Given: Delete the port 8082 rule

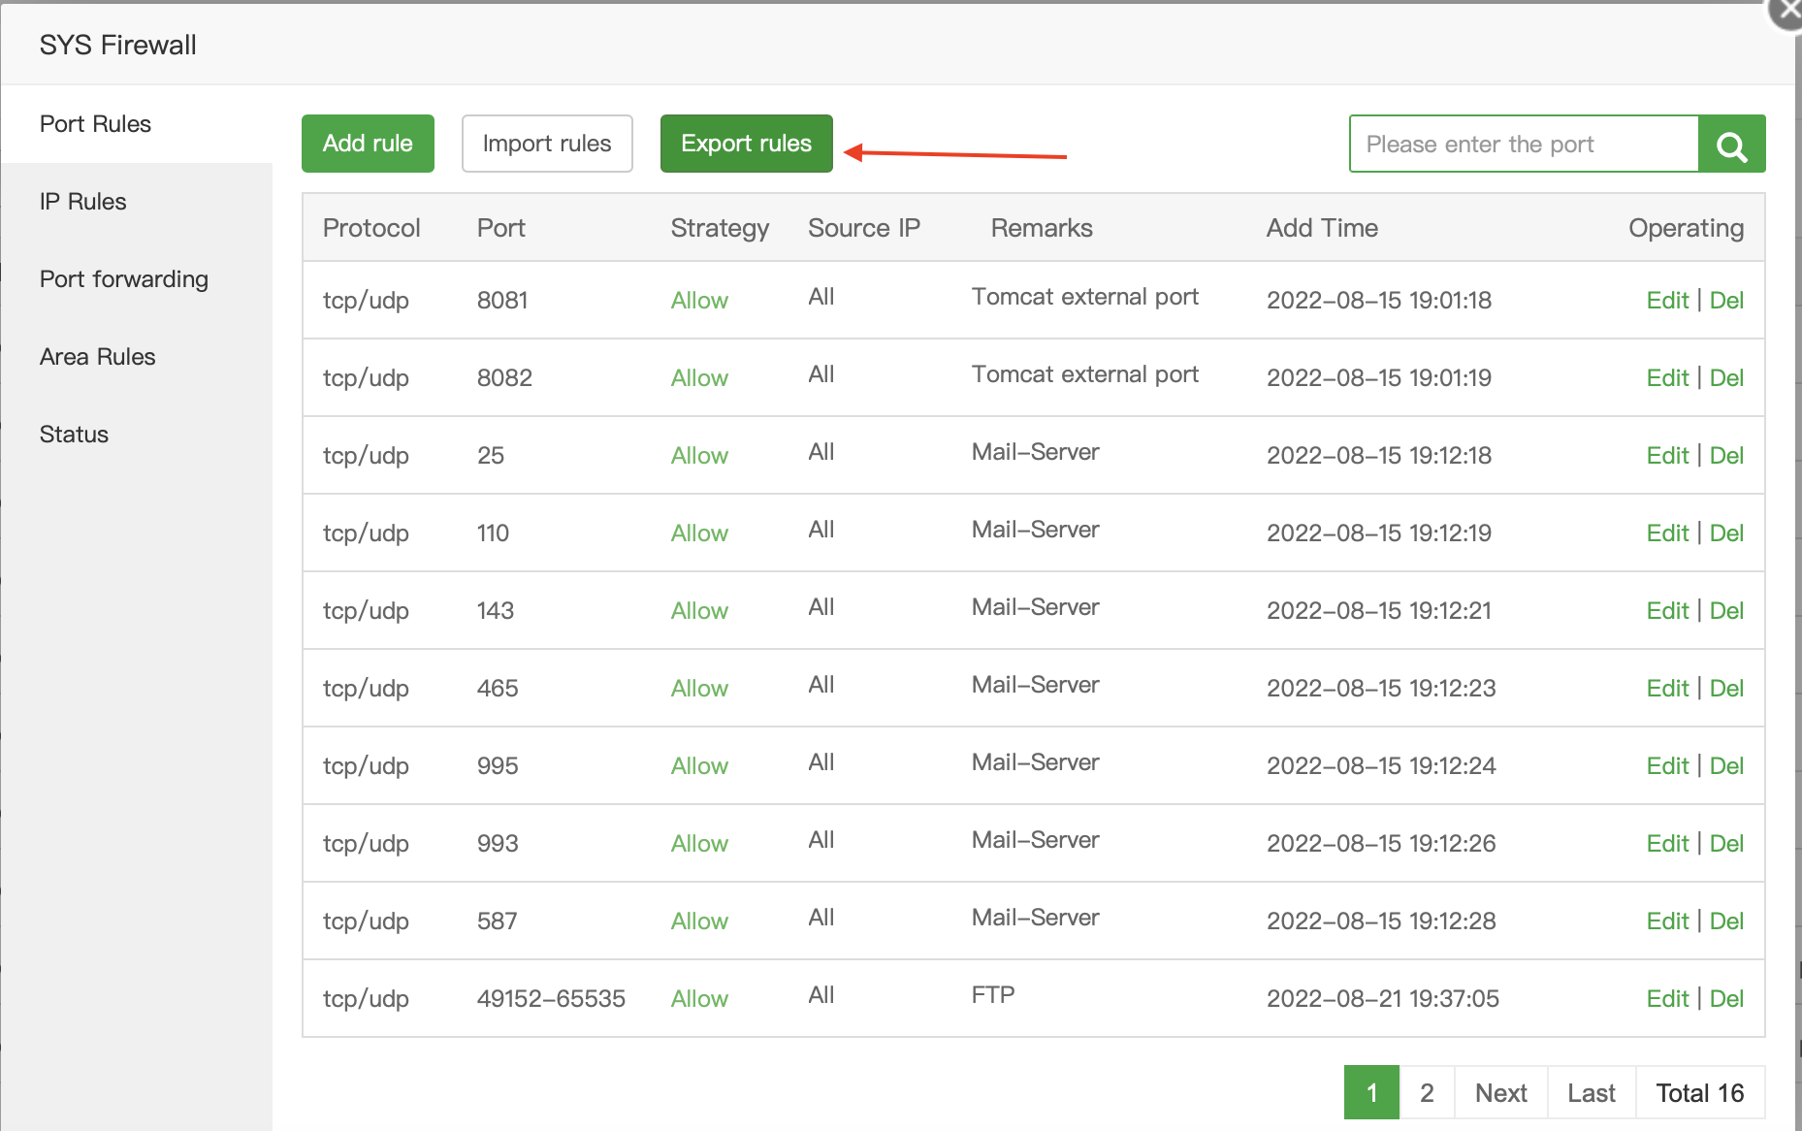Looking at the screenshot, I should [x=1726, y=378].
